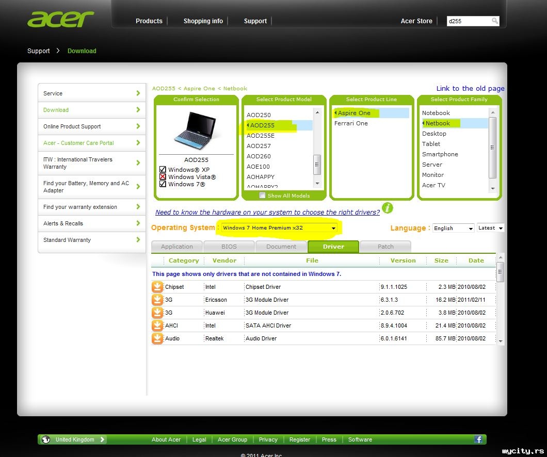Open the Shopping info menu

[x=203, y=21]
